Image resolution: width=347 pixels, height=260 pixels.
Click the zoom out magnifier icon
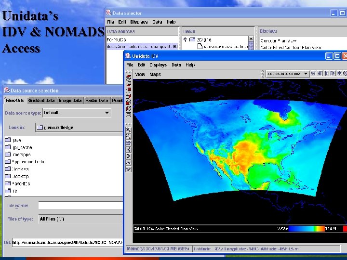click(128, 136)
